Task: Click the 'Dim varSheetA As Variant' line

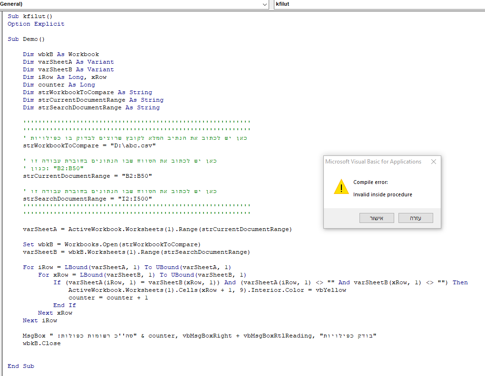Action: click(x=68, y=62)
